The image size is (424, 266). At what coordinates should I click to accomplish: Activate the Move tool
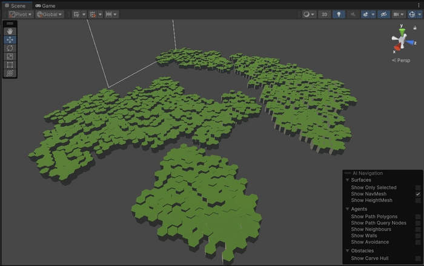tap(10, 39)
